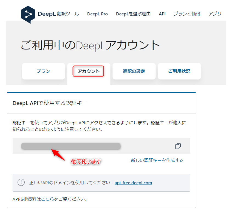Click the exclamation info icon
Viewport: 252px width, 212px height.
pos(21,183)
